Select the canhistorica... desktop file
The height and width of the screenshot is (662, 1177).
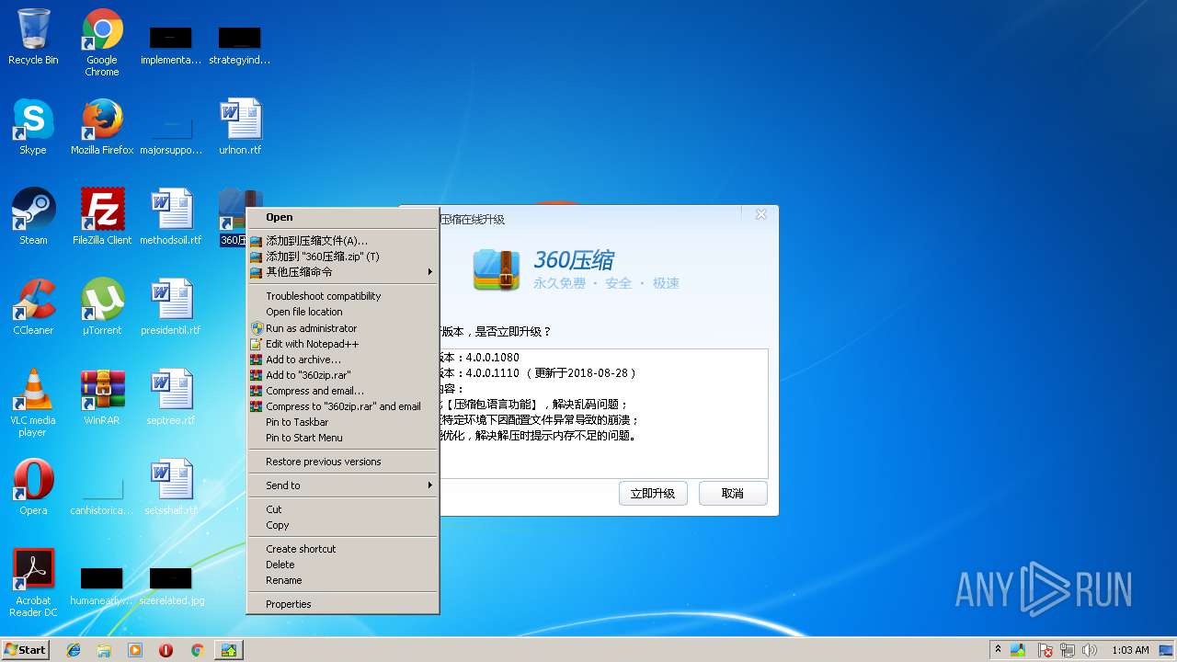pos(102,496)
